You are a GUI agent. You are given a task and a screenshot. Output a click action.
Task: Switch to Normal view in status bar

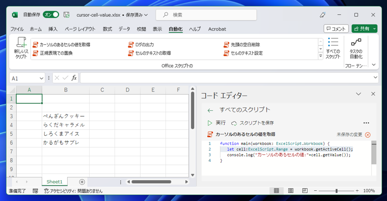(277, 191)
